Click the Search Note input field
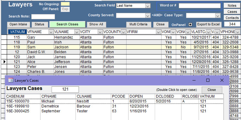This screenshot has width=241, height=120. (x=43, y=17)
